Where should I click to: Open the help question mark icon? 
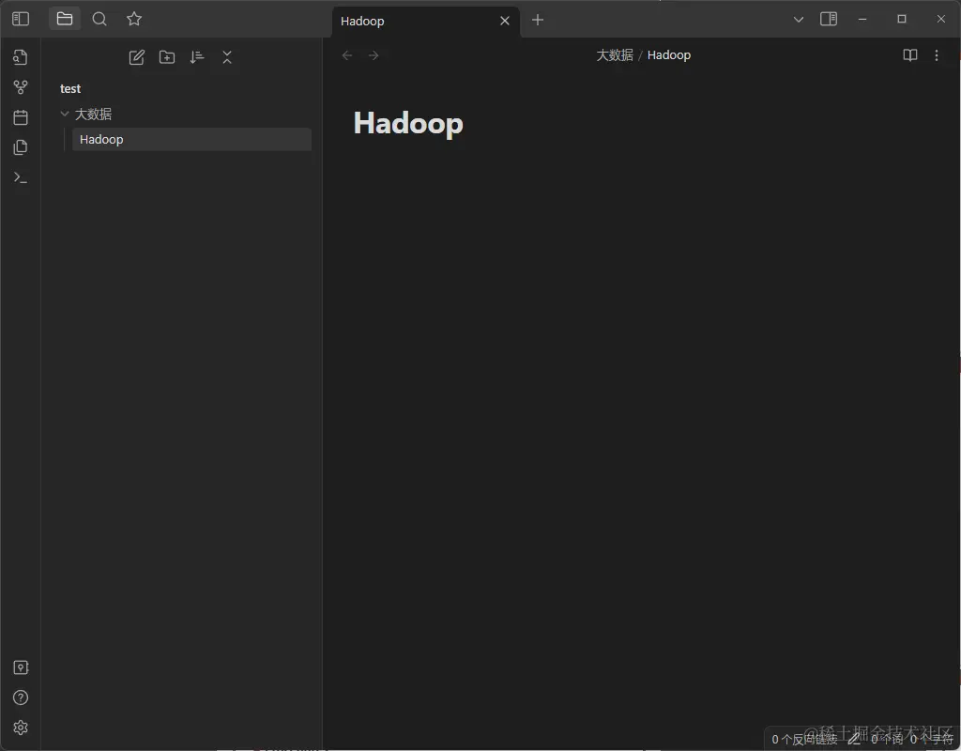tap(21, 697)
